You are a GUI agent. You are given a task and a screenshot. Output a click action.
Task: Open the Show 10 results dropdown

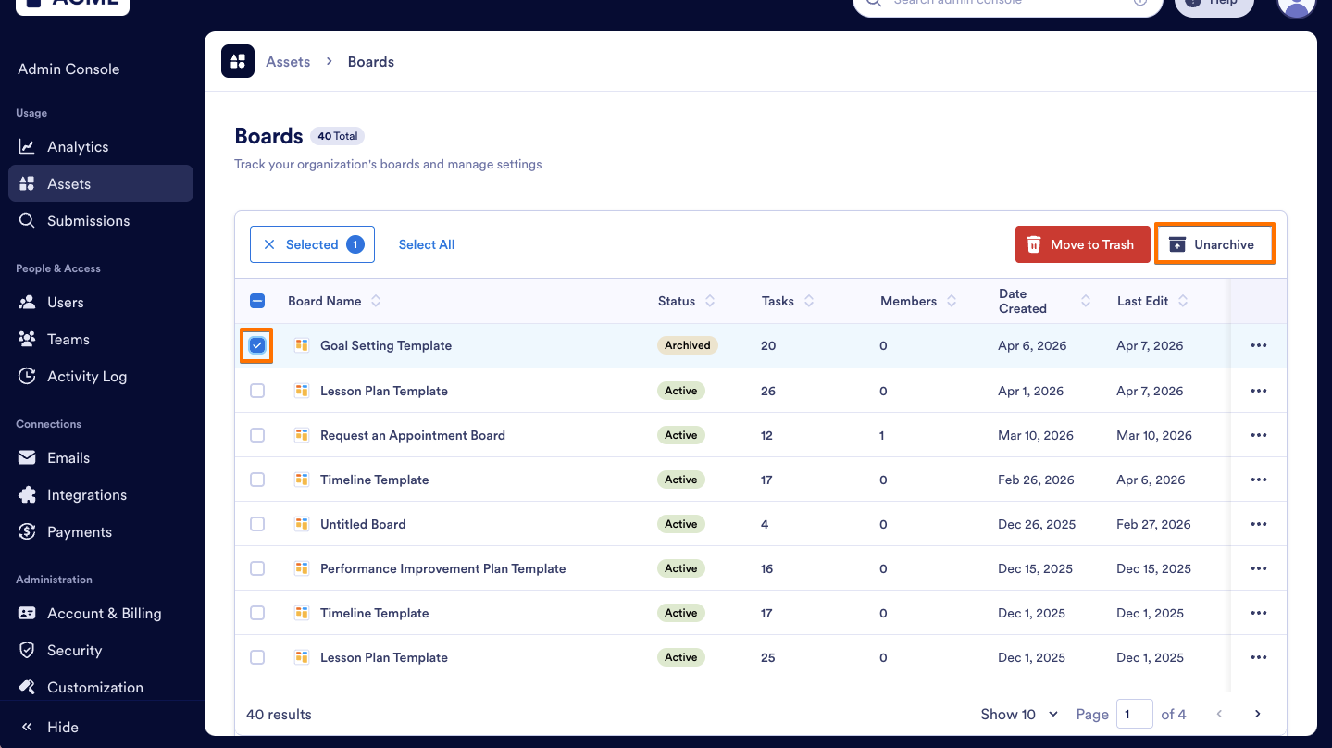(x=1017, y=714)
